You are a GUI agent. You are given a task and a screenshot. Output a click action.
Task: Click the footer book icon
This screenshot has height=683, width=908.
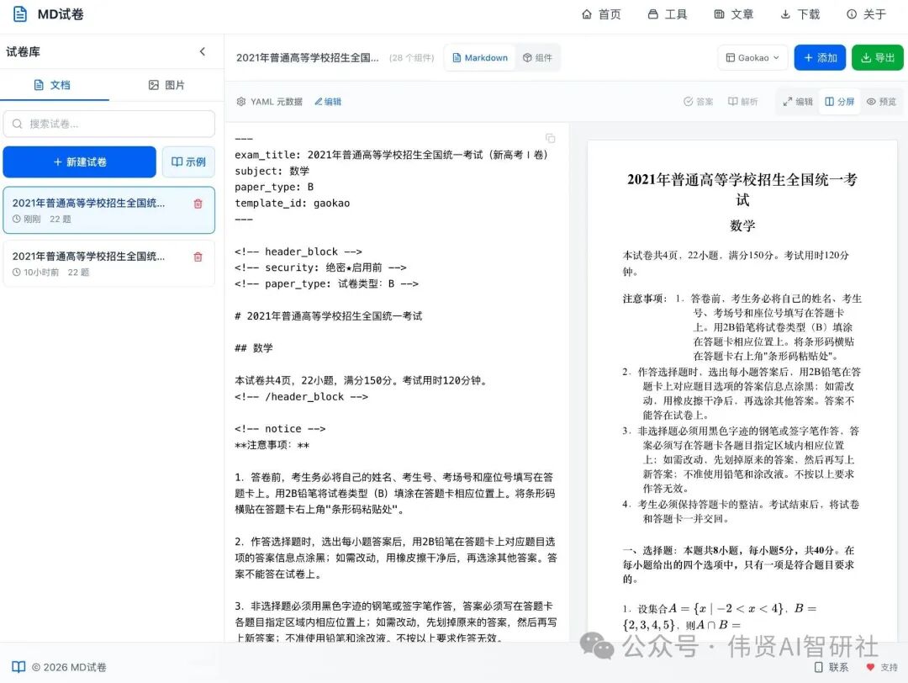pos(18,667)
